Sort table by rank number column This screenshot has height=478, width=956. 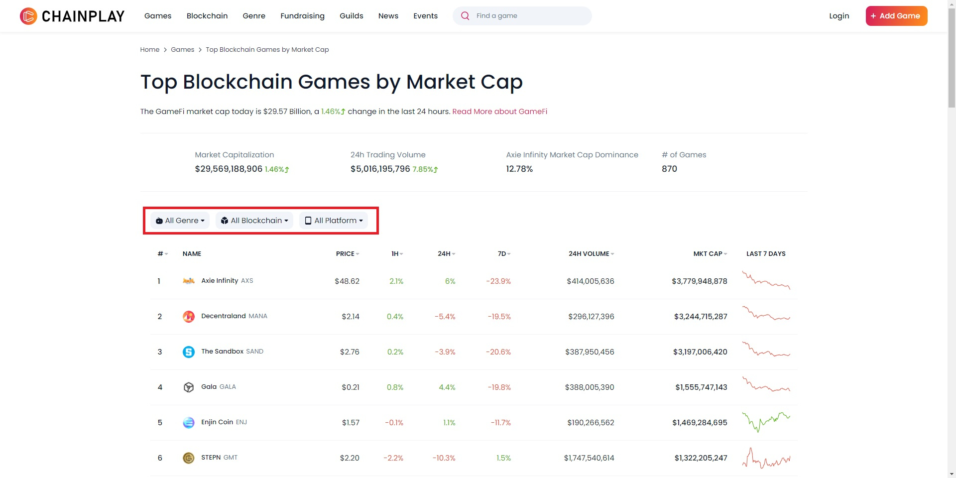163,254
